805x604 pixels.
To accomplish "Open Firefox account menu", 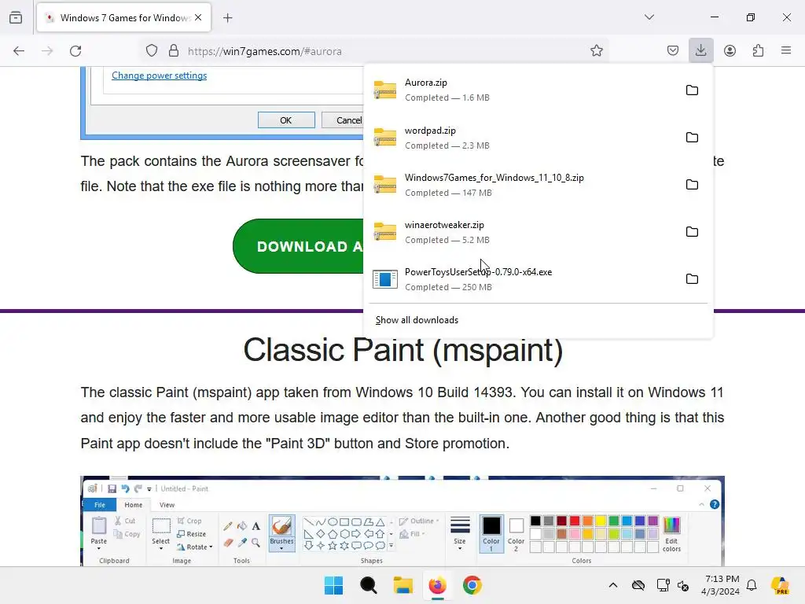I will [x=730, y=51].
